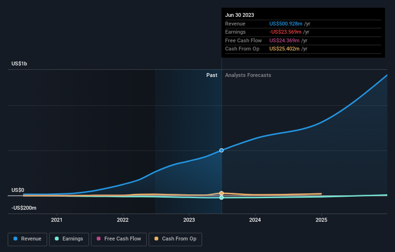
Task: Select the 2021 x-axis label
Action: (57, 220)
